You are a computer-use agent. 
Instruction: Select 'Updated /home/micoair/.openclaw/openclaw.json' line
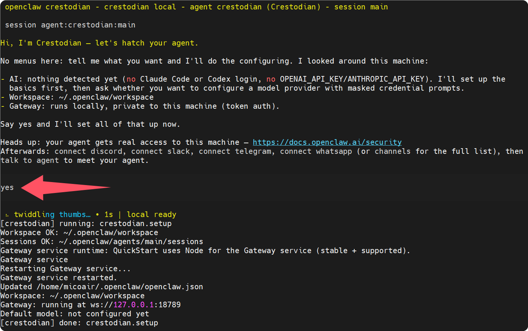click(102, 287)
